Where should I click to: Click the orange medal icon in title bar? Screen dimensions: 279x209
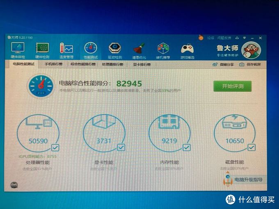coord(201,38)
